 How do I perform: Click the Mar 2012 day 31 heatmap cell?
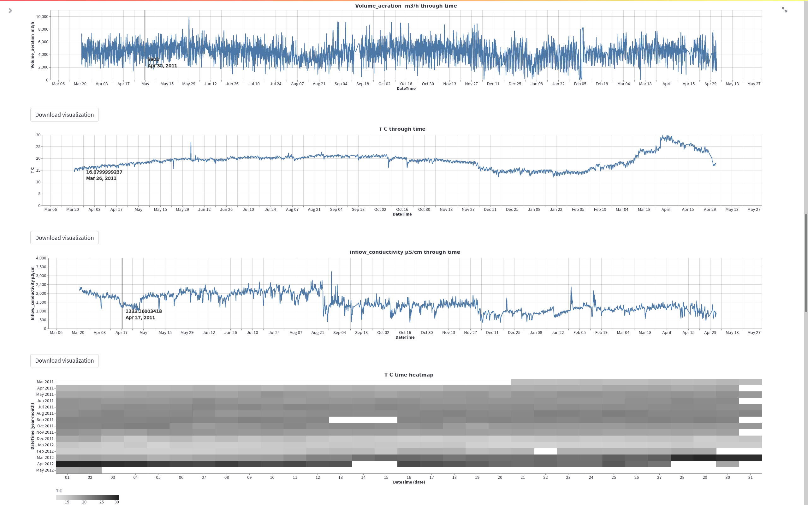coord(750,458)
